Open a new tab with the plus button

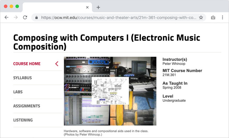pos(98,7)
